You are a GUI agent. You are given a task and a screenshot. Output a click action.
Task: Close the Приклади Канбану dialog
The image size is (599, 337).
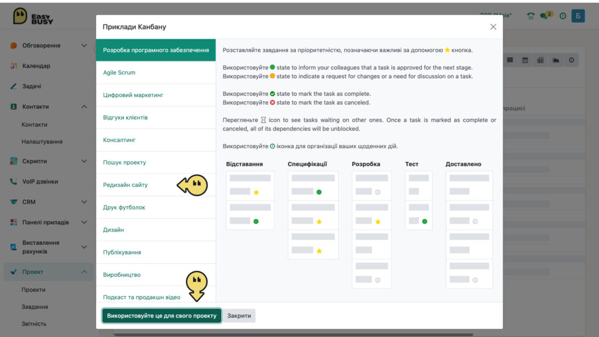(493, 27)
